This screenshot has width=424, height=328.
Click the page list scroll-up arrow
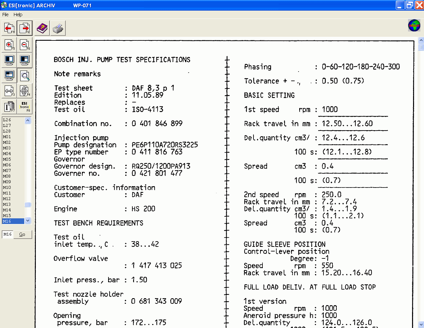pos(28,120)
